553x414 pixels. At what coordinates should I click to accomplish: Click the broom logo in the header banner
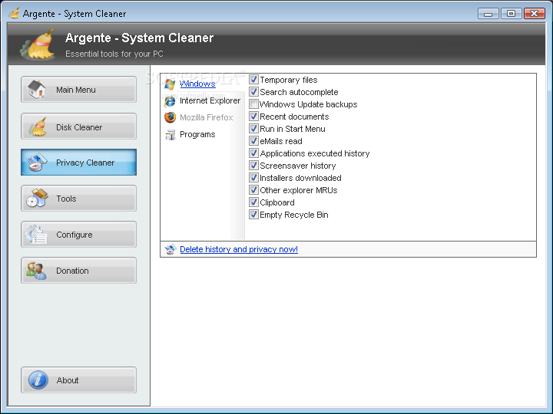tap(38, 44)
